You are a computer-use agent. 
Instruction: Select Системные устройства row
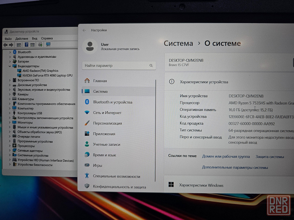(33, 155)
